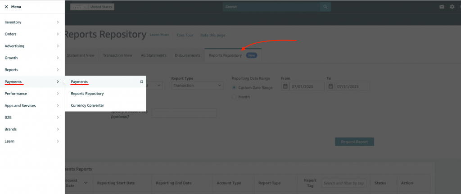This screenshot has height=194, width=461.
Task: Open the Learn More link
Action: tap(159, 35)
